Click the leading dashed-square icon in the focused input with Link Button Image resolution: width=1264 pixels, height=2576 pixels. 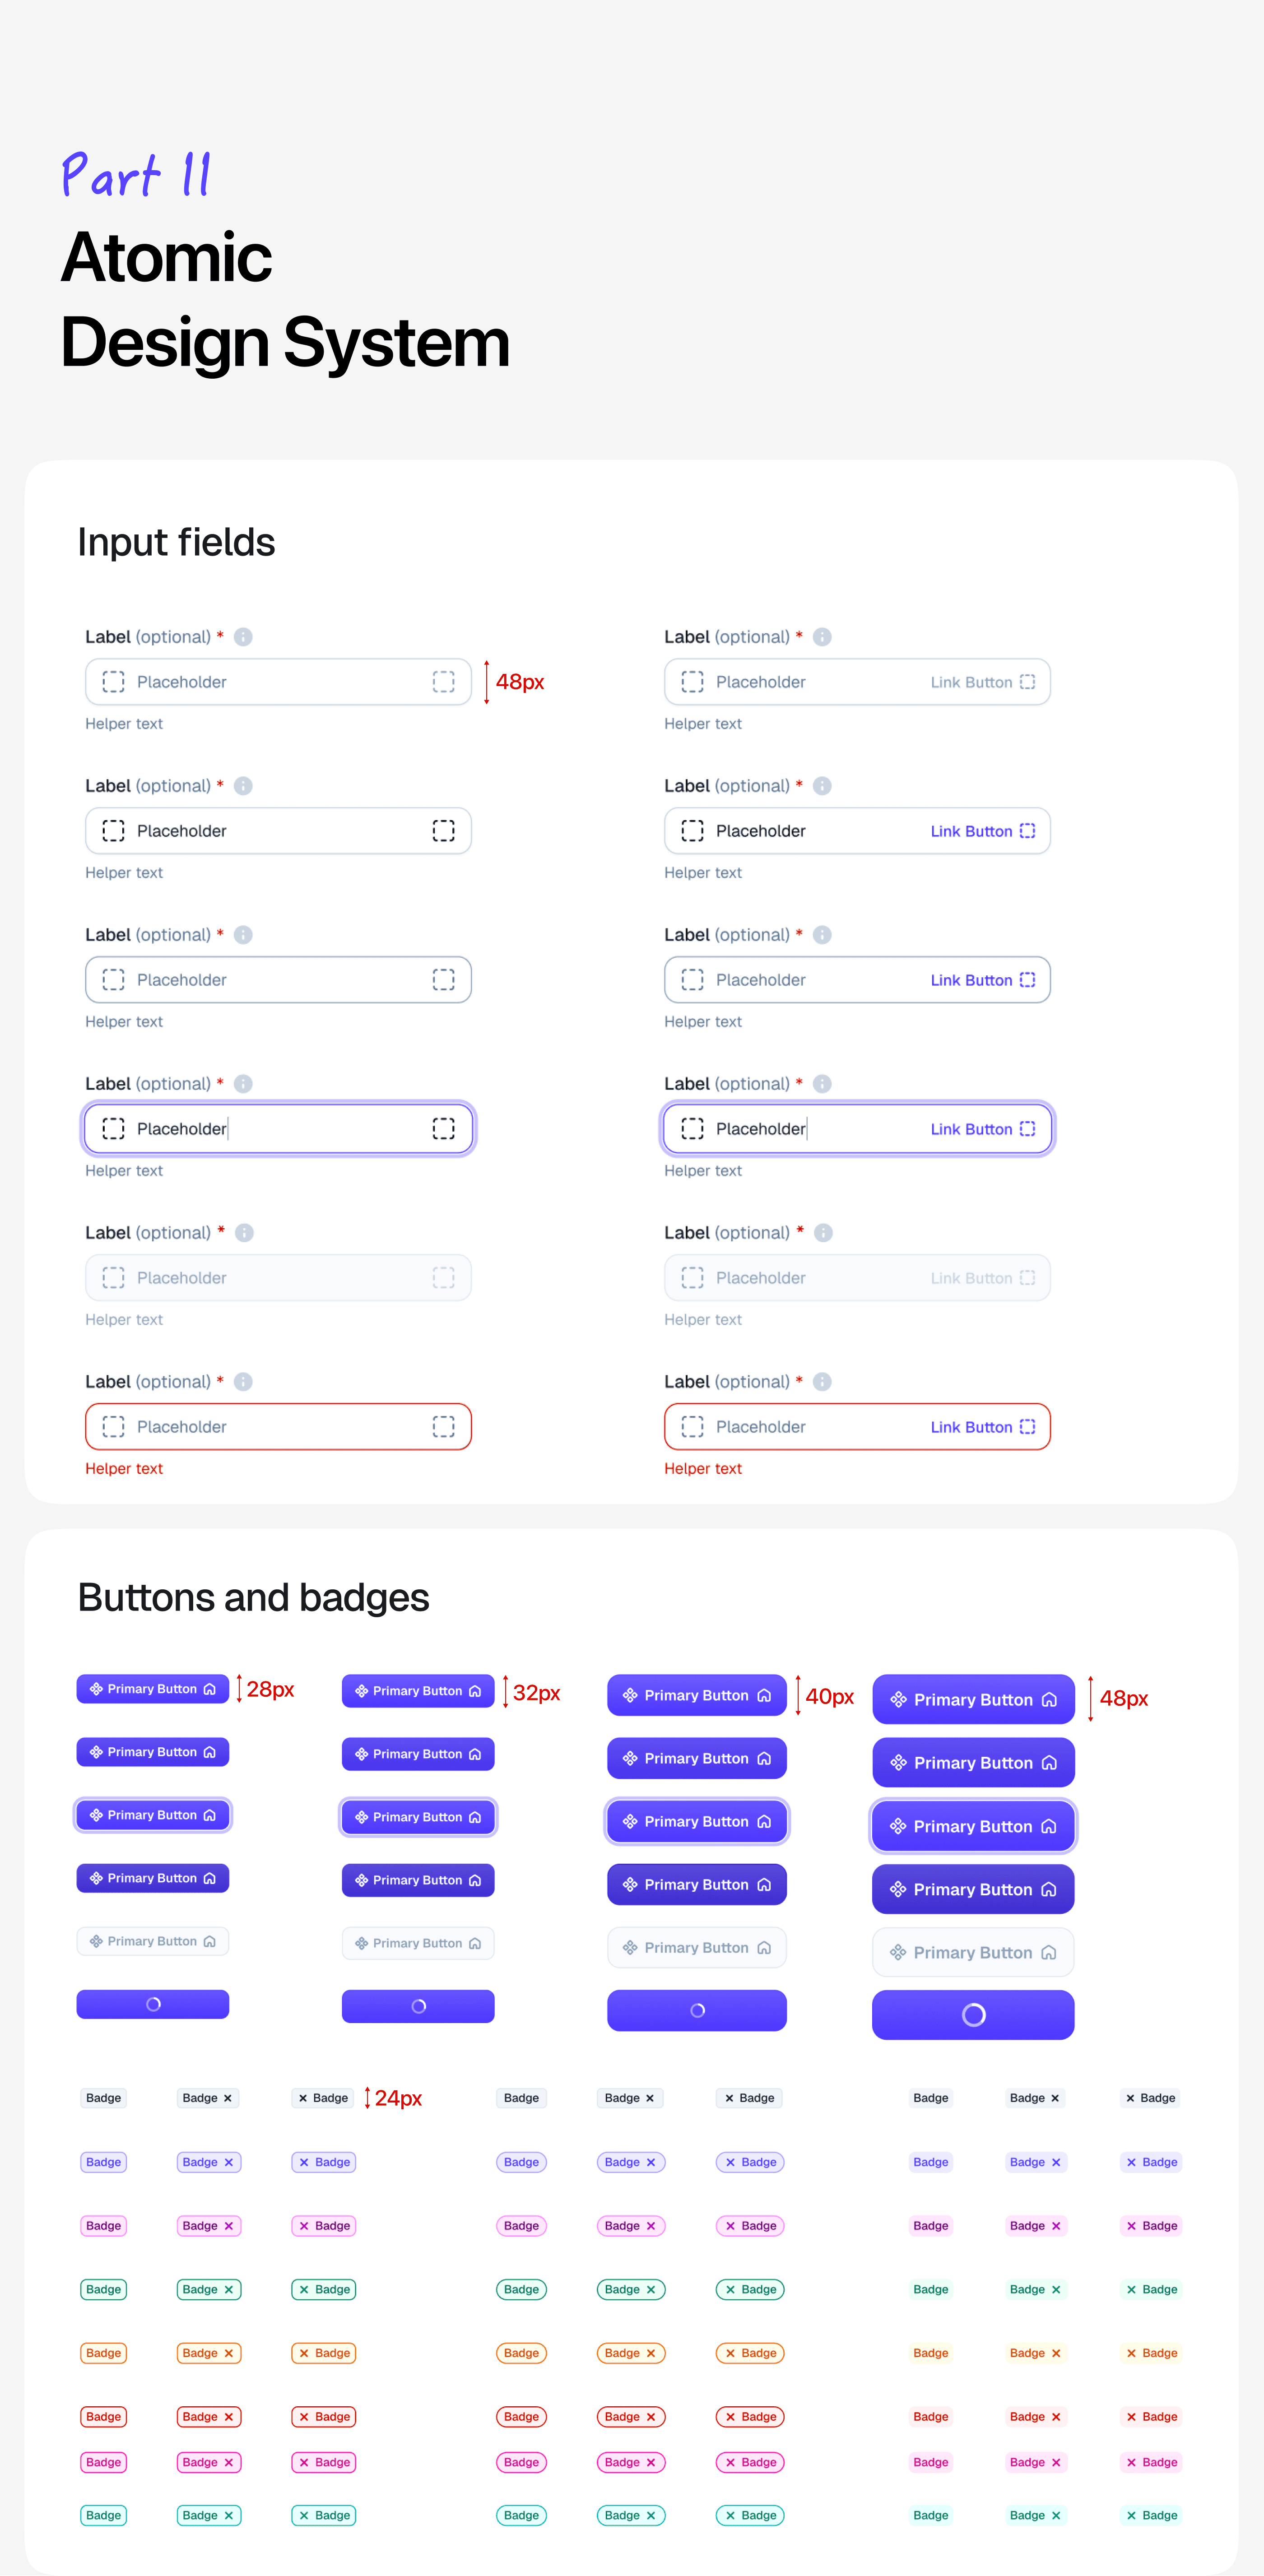(x=692, y=1129)
